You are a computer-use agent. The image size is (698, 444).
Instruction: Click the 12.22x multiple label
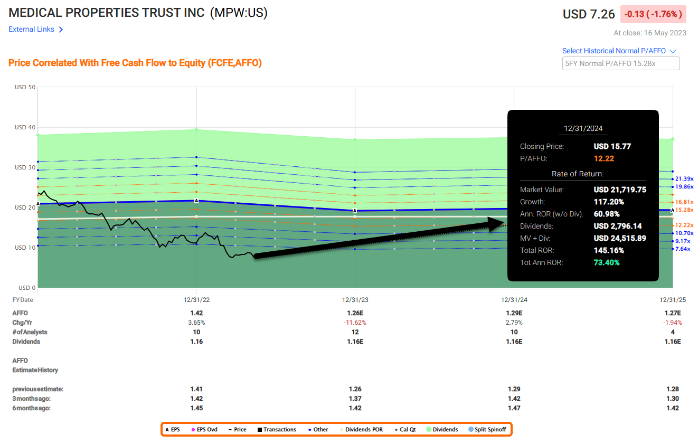tap(685, 225)
